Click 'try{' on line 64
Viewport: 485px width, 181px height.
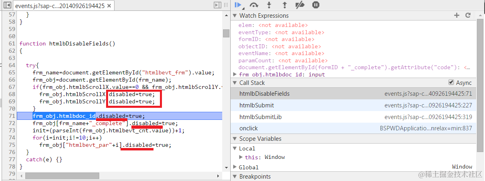pos(32,65)
